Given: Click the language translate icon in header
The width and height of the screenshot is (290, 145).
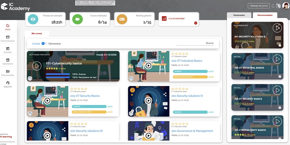Looking at the screenshot, I should coord(278,6).
